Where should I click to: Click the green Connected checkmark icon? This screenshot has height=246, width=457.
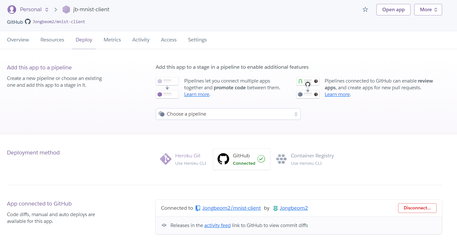261,159
